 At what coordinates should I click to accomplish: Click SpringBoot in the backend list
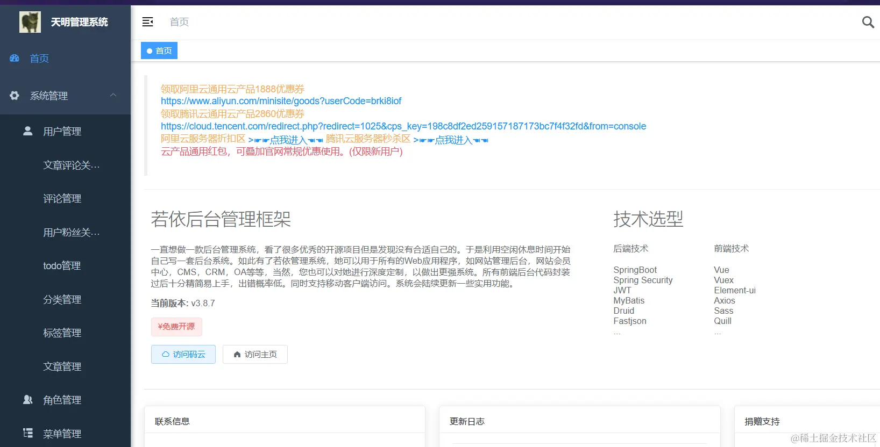click(635, 270)
